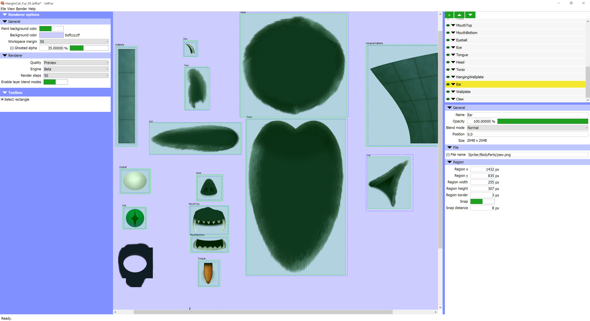Select the Torso layer row
Screen dimensions: 590x321
(x=515, y=70)
